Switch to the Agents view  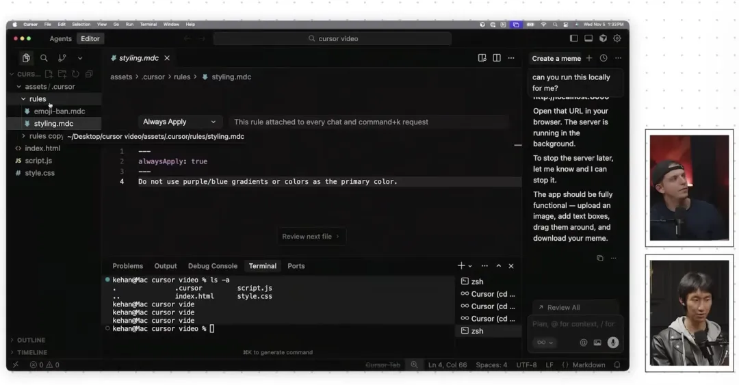60,39
